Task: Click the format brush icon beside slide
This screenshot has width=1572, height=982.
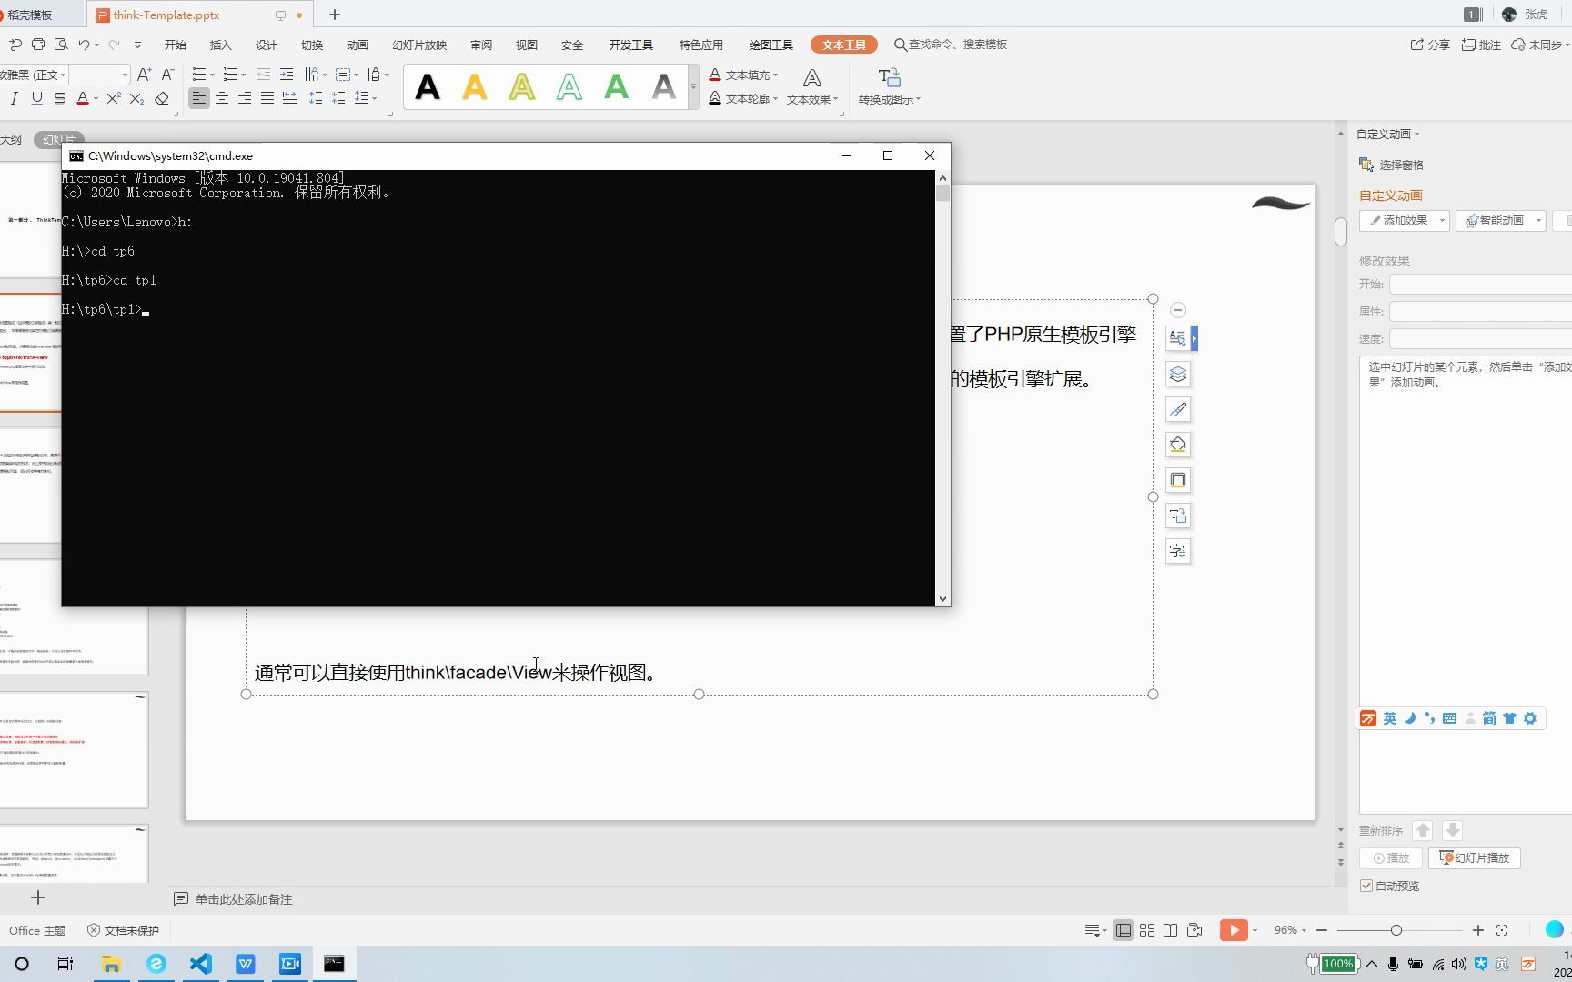Action: [1178, 409]
